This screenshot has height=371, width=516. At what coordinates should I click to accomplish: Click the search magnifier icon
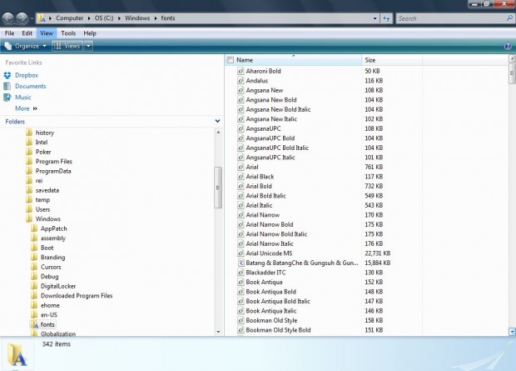coord(509,18)
